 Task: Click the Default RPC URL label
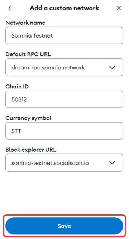pyautogui.click(x=28, y=54)
